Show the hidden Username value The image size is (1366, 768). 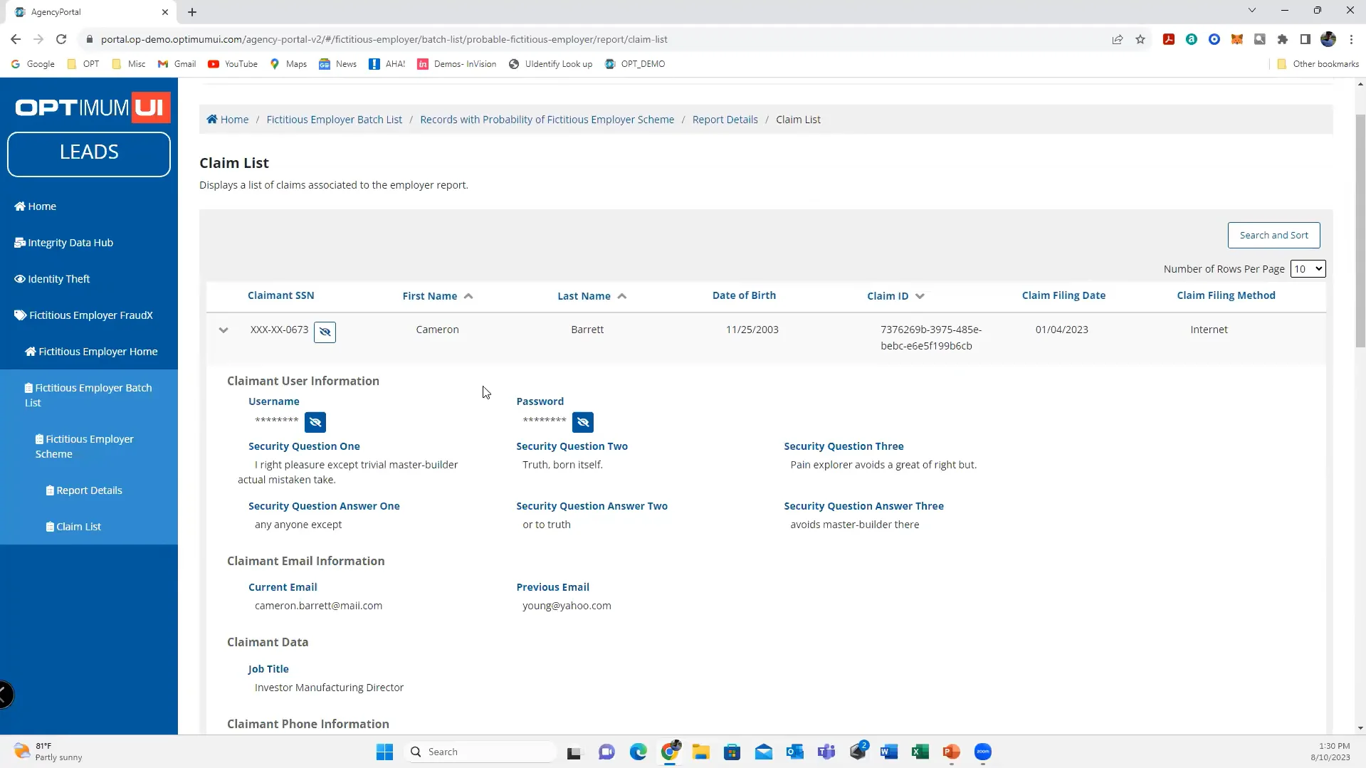point(315,422)
